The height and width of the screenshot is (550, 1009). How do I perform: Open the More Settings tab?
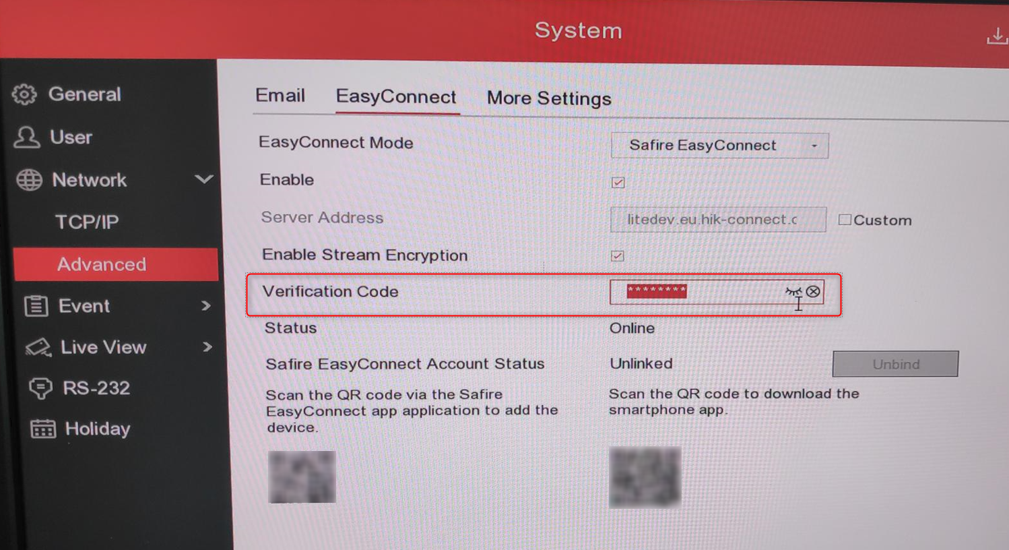point(549,98)
